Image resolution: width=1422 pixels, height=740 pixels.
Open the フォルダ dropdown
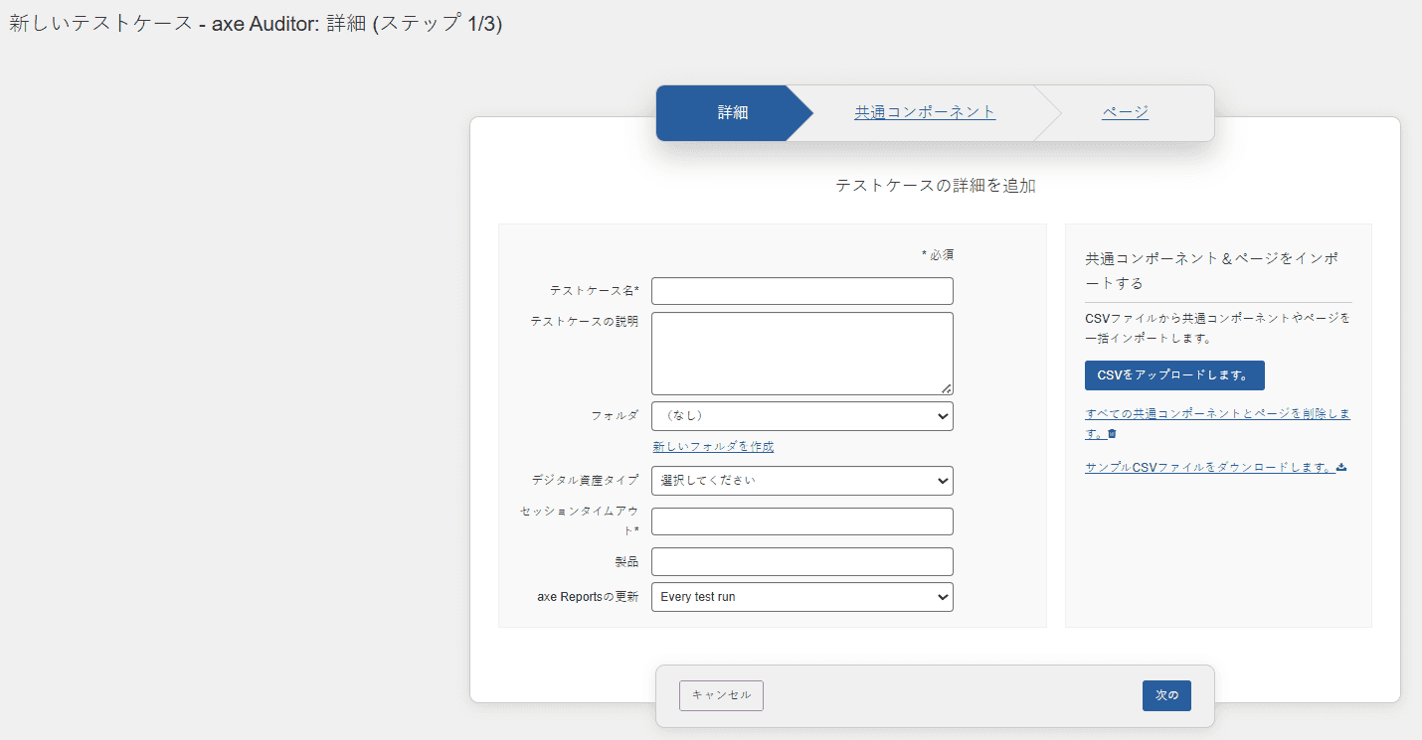coord(801,416)
